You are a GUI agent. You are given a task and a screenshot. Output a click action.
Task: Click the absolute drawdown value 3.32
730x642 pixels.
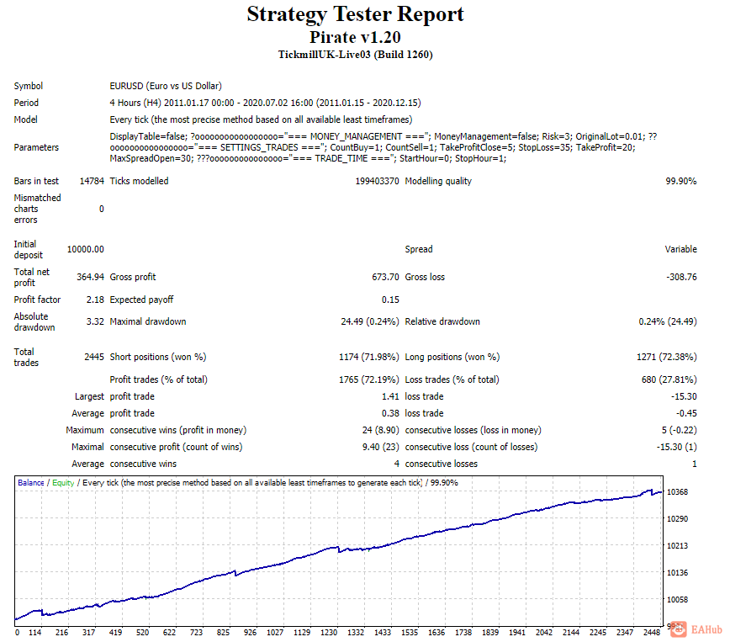click(x=95, y=321)
